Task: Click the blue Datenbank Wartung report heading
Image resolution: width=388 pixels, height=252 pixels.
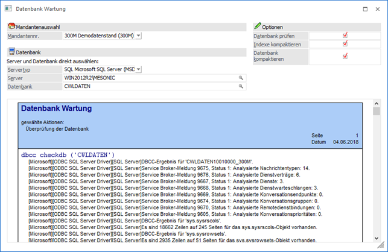Action: point(57,109)
